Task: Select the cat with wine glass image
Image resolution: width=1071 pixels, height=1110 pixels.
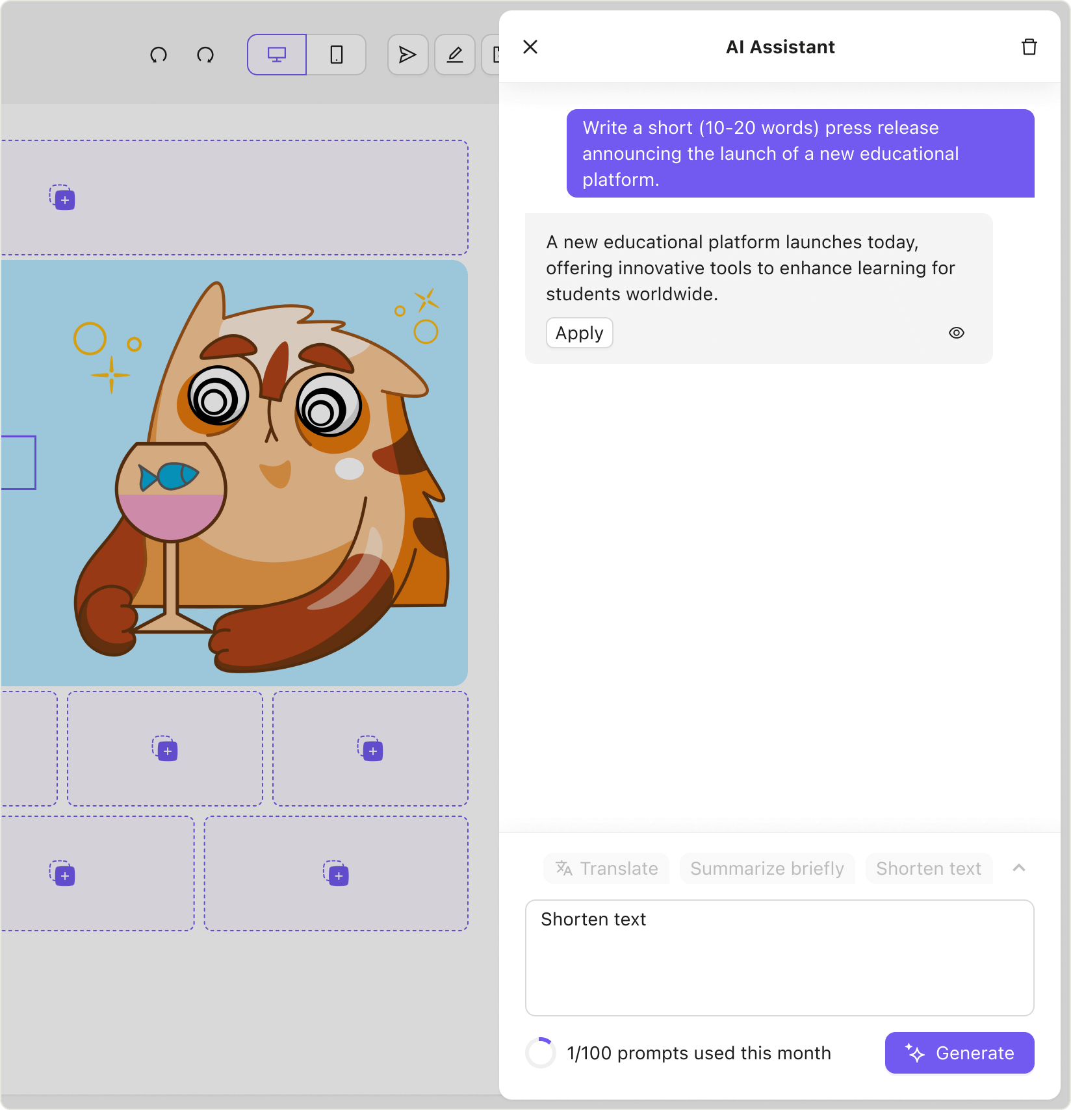Action: coord(234,473)
